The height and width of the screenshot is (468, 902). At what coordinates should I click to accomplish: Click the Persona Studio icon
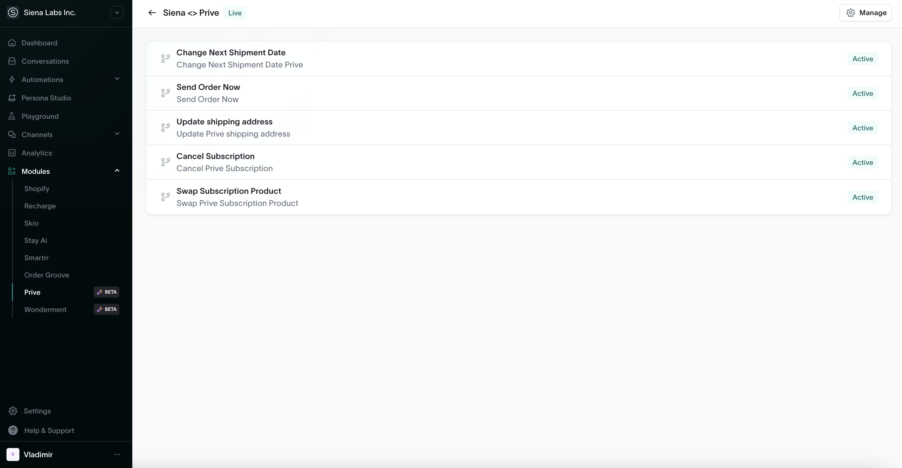[12, 98]
